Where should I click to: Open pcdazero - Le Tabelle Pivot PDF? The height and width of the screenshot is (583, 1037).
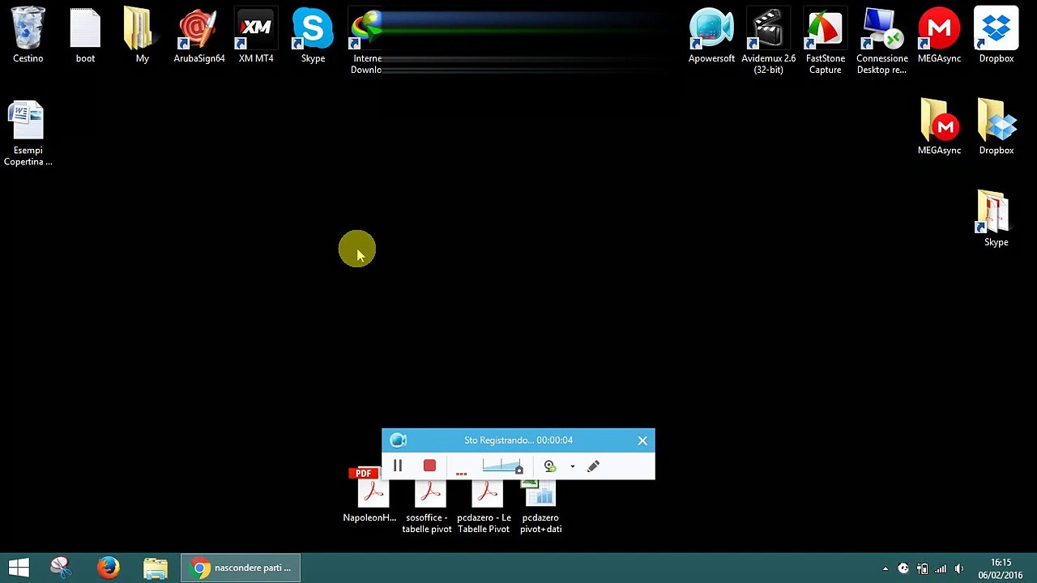pyautogui.click(x=484, y=507)
